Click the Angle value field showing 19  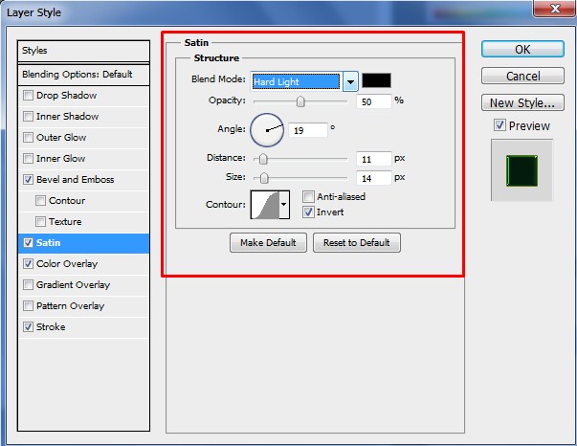pyautogui.click(x=307, y=130)
